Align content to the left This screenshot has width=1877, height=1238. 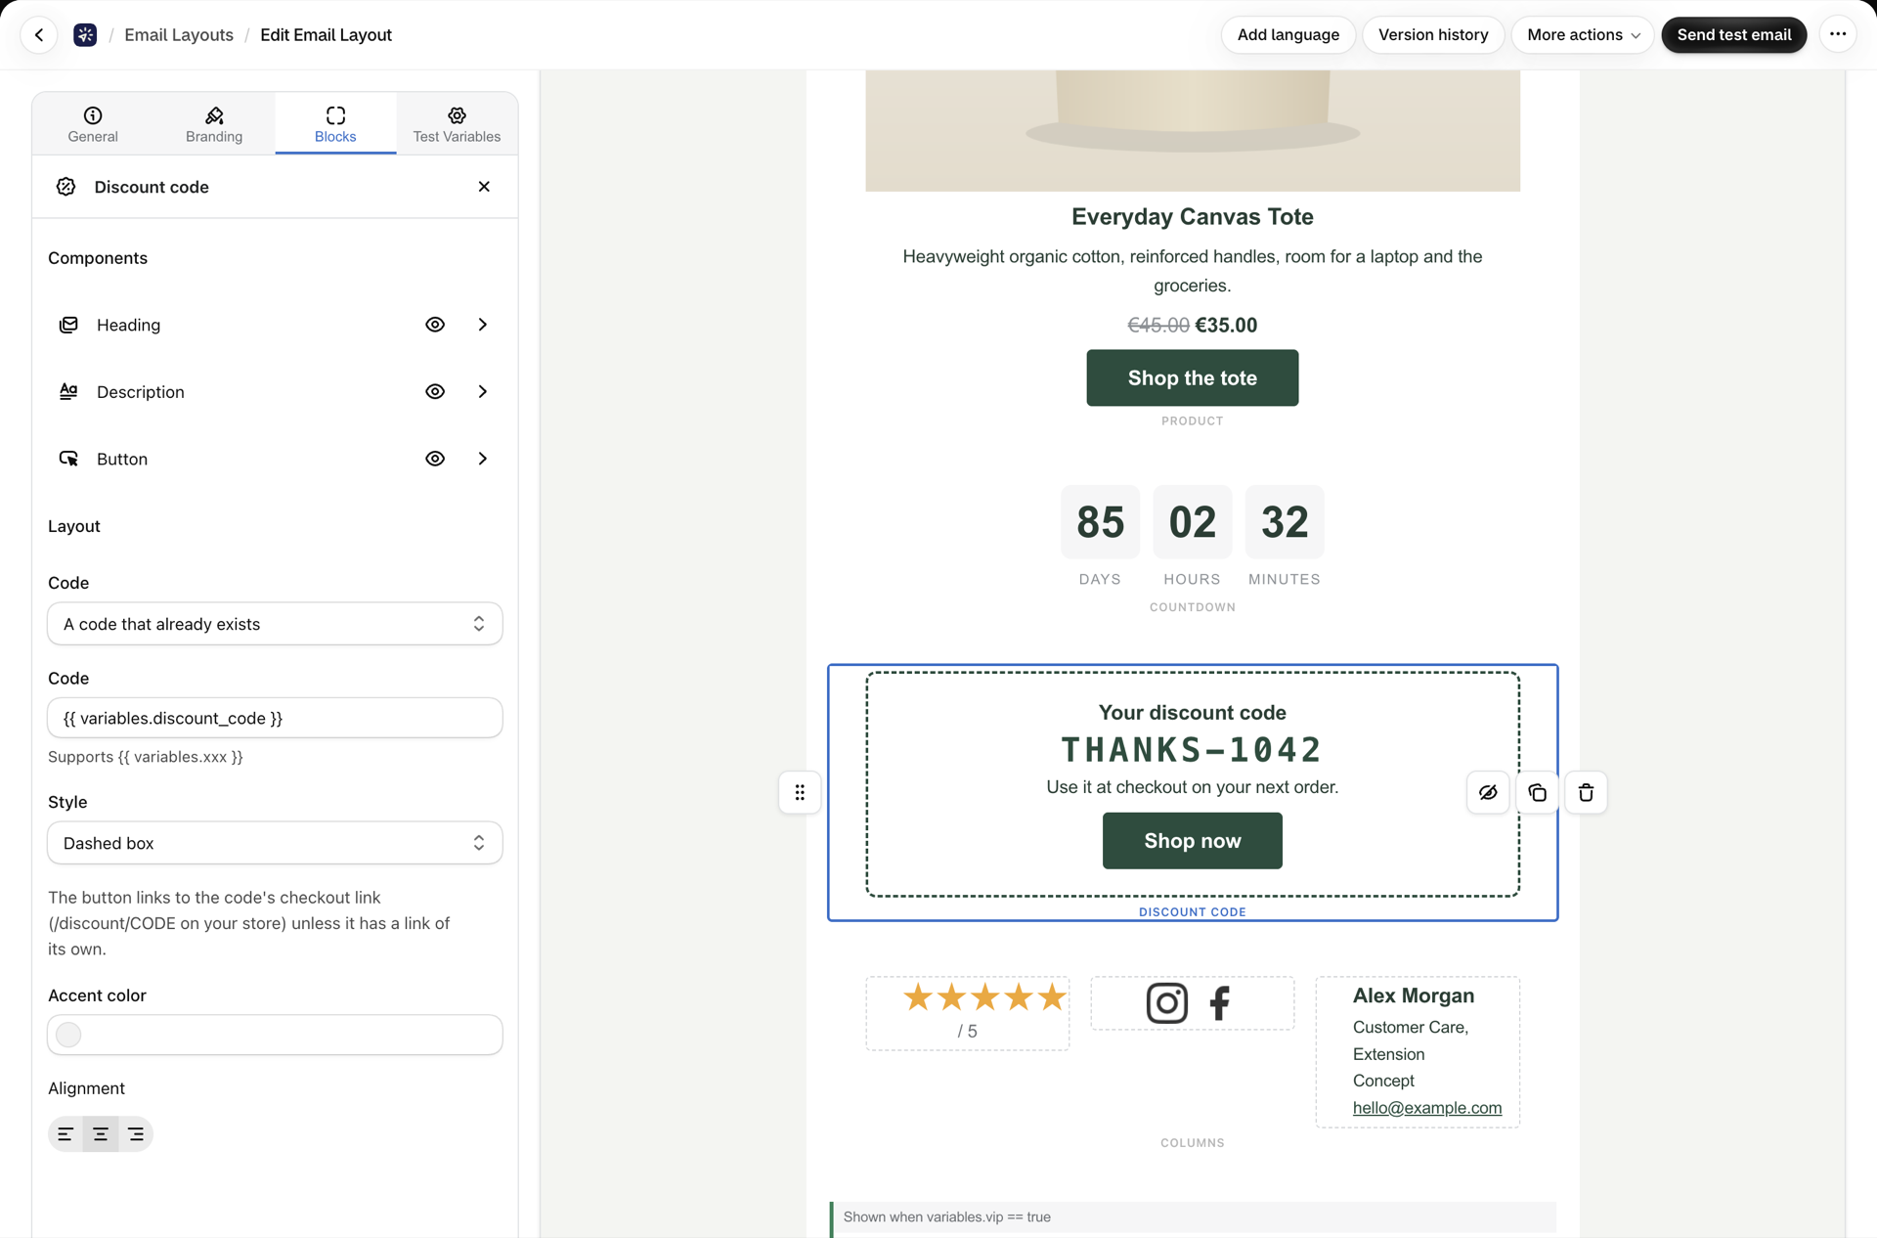coord(65,1134)
